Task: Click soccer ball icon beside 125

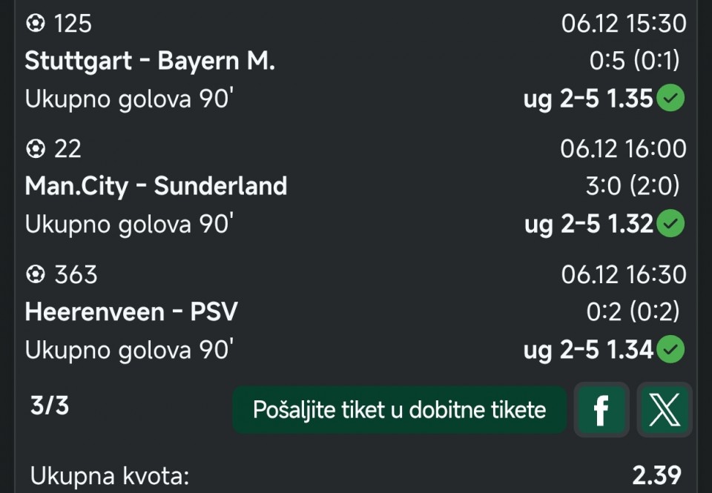Action: pyautogui.click(x=35, y=24)
